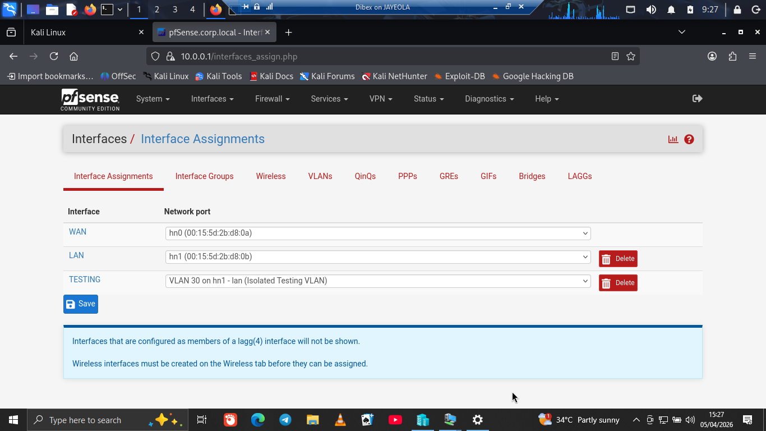
Task: Switch to the VLANs tab
Action: click(320, 176)
